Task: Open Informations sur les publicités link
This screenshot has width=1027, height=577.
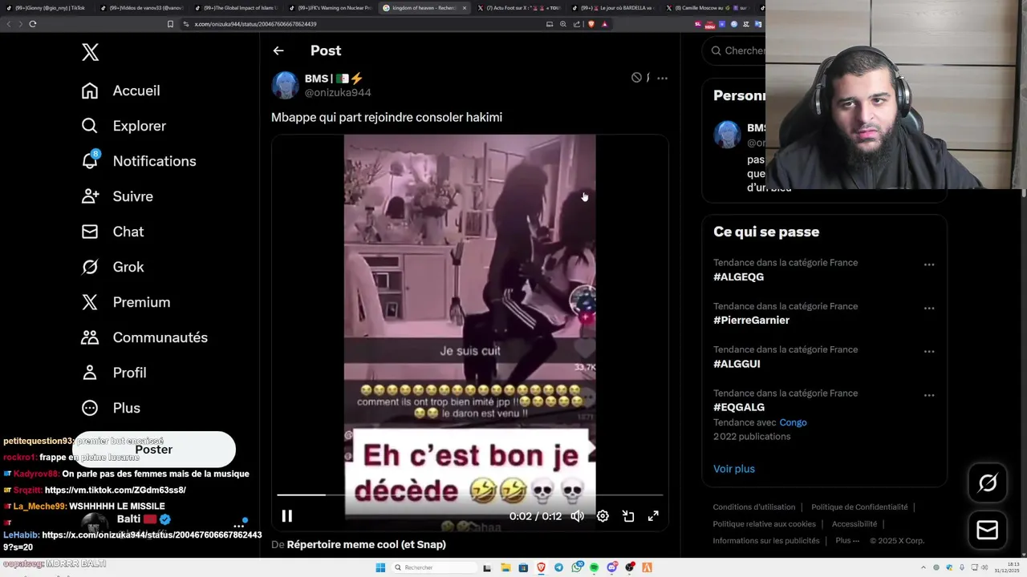Action: click(x=766, y=541)
